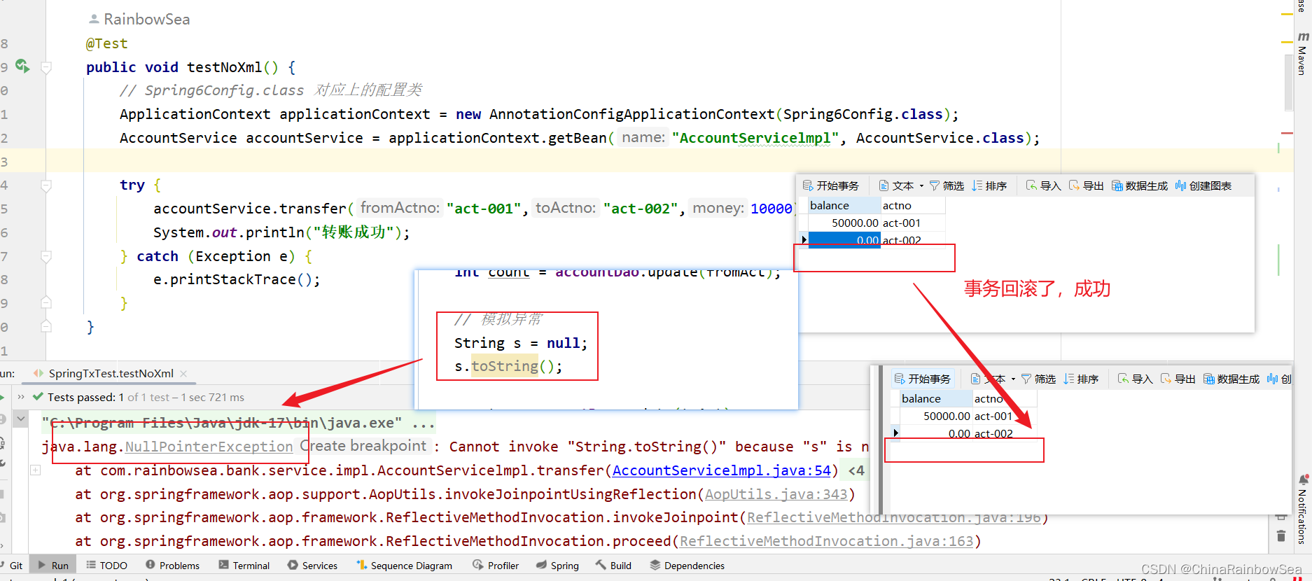The image size is (1312, 581).
Task: Select the highlighted 0.00 cell in upper table
Action: click(844, 240)
